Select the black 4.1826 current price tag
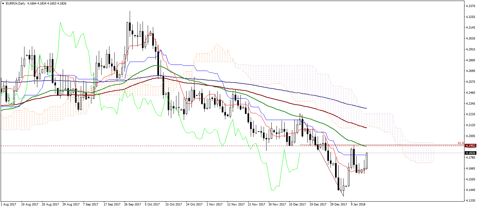Viewport: 477px width, 208px height. pos(470,153)
